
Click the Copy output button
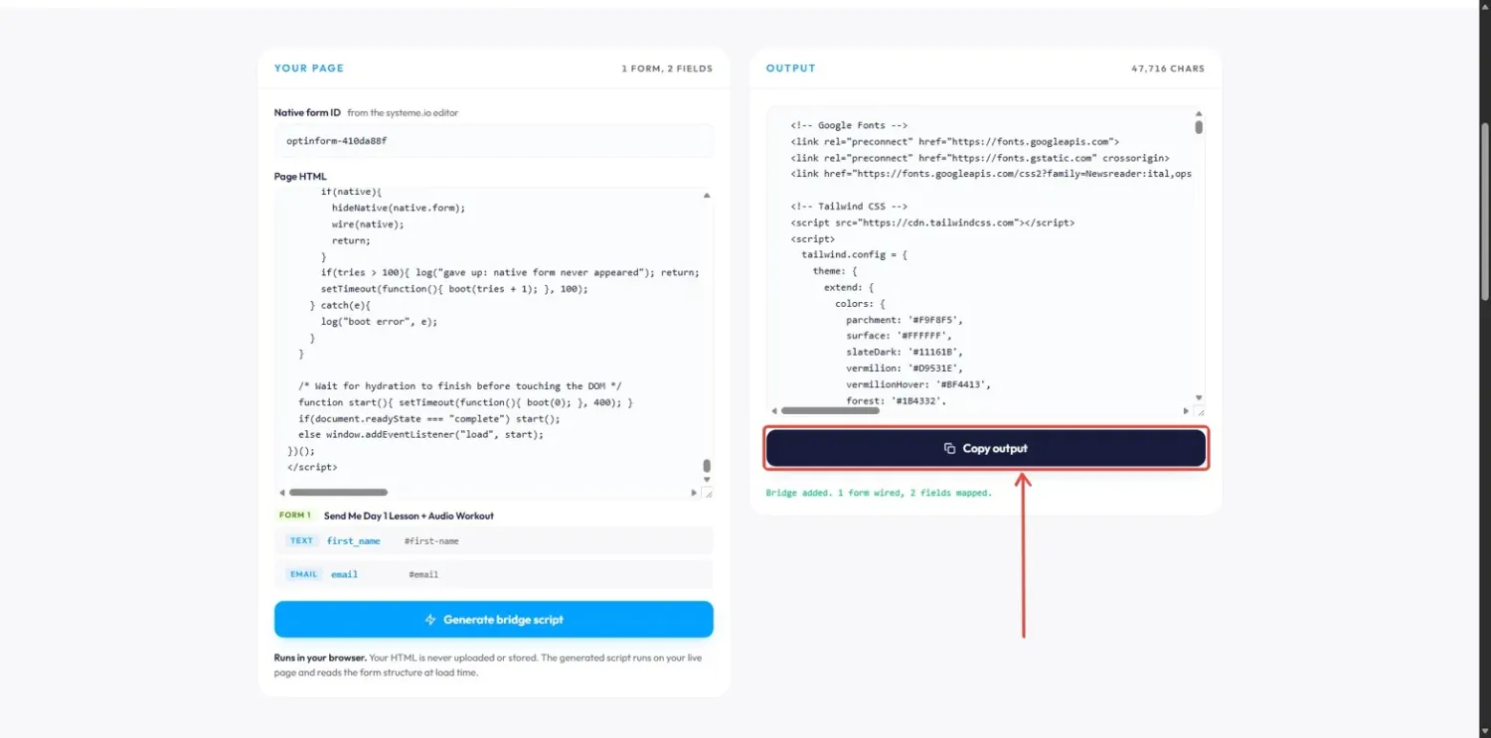tap(986, 448)
